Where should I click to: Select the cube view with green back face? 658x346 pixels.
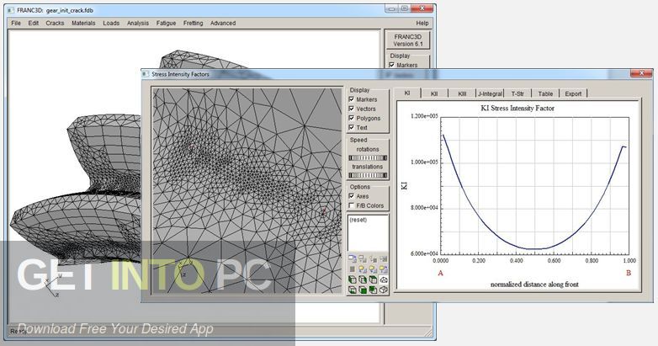[373, 290]
